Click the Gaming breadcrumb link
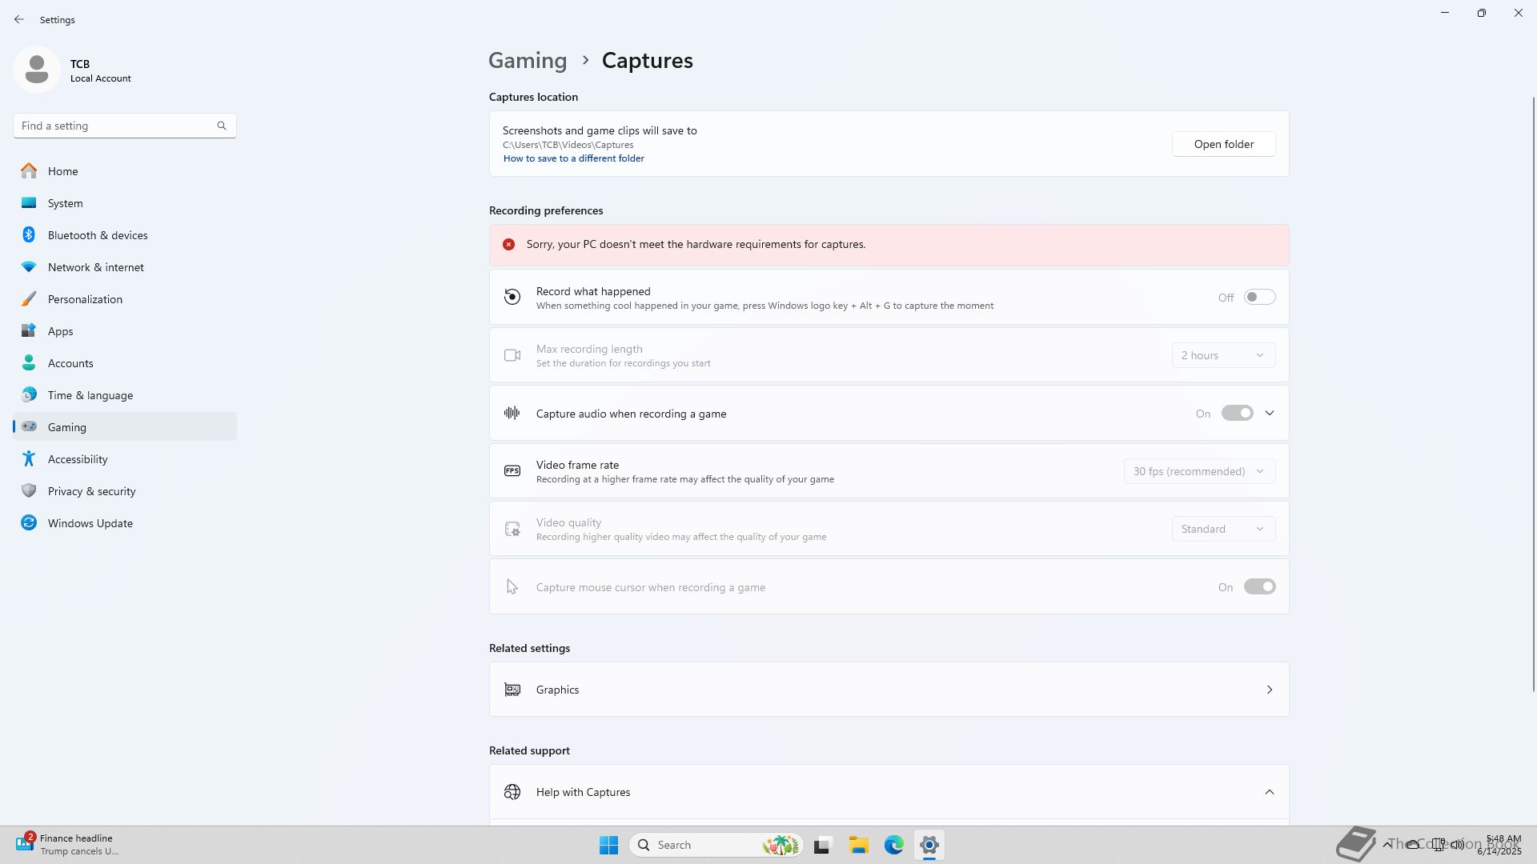Image resolution: width=1537 pixels, height=864 pixels. (528, 61)
